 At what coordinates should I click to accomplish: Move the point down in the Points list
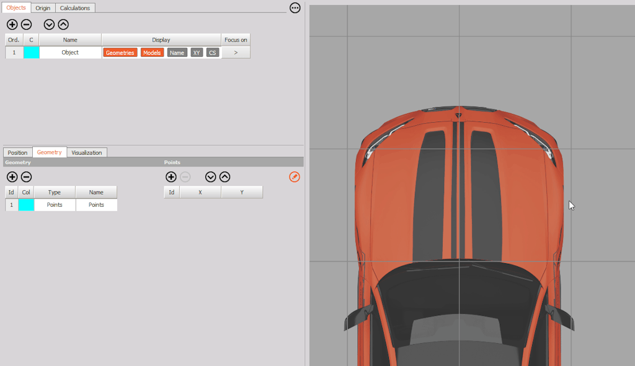coord(210,176)
